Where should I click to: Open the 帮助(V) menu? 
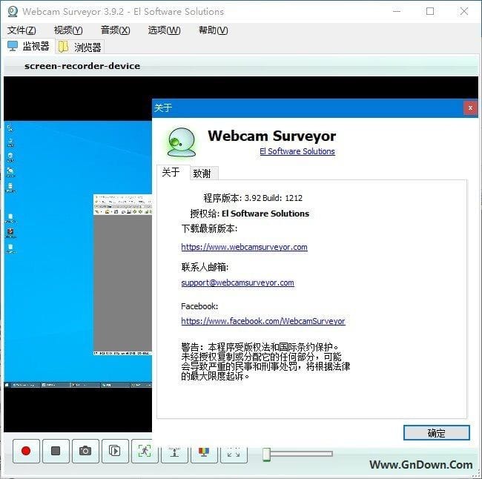click(213, 30)
